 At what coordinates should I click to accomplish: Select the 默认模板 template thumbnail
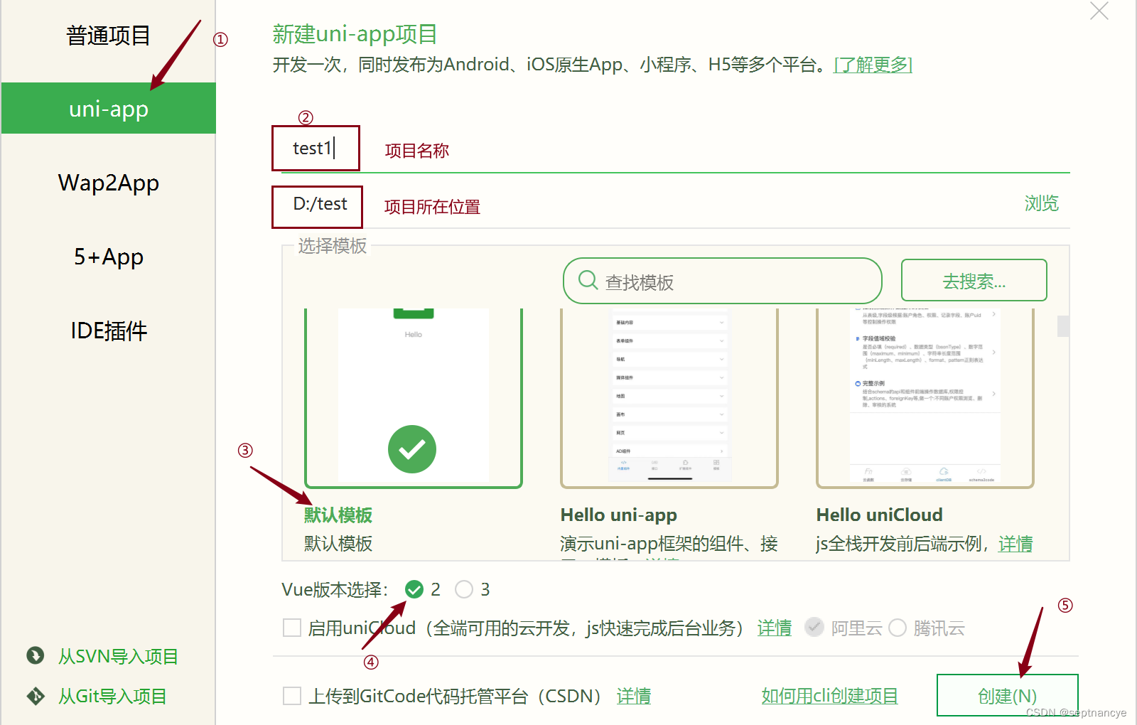(x=414, y=398)
